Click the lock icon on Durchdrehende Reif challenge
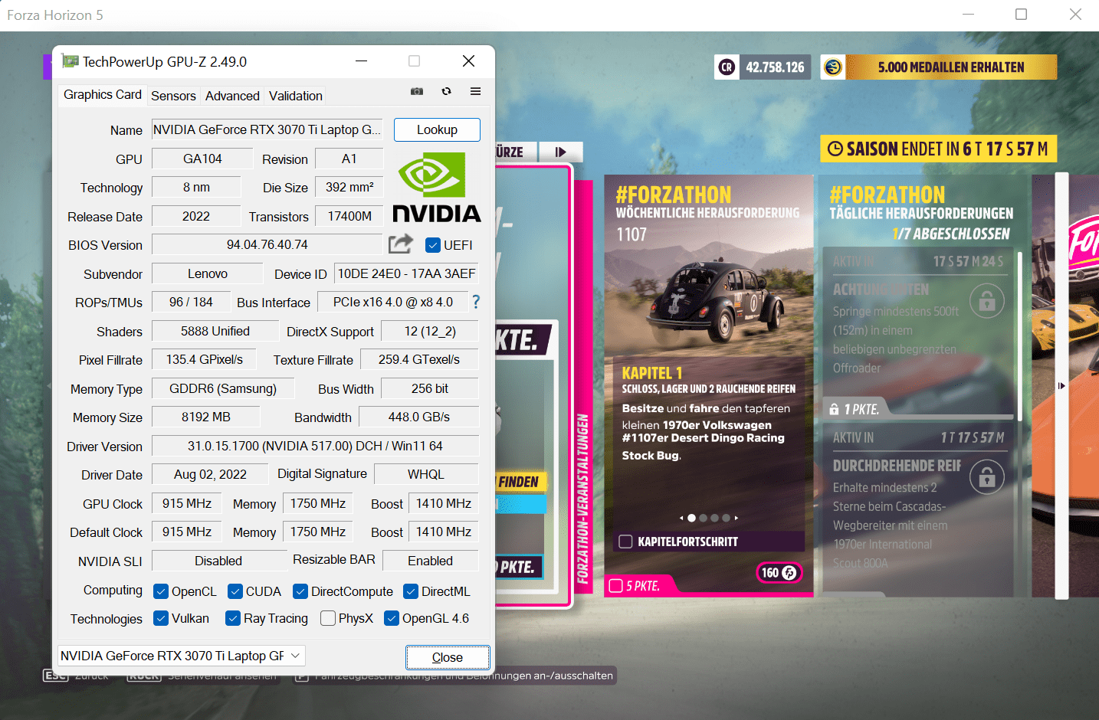 pos(987,477)
